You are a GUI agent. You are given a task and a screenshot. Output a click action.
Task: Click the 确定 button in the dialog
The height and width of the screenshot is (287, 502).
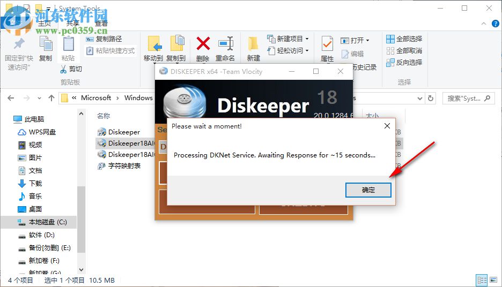[x=368, y=190]
